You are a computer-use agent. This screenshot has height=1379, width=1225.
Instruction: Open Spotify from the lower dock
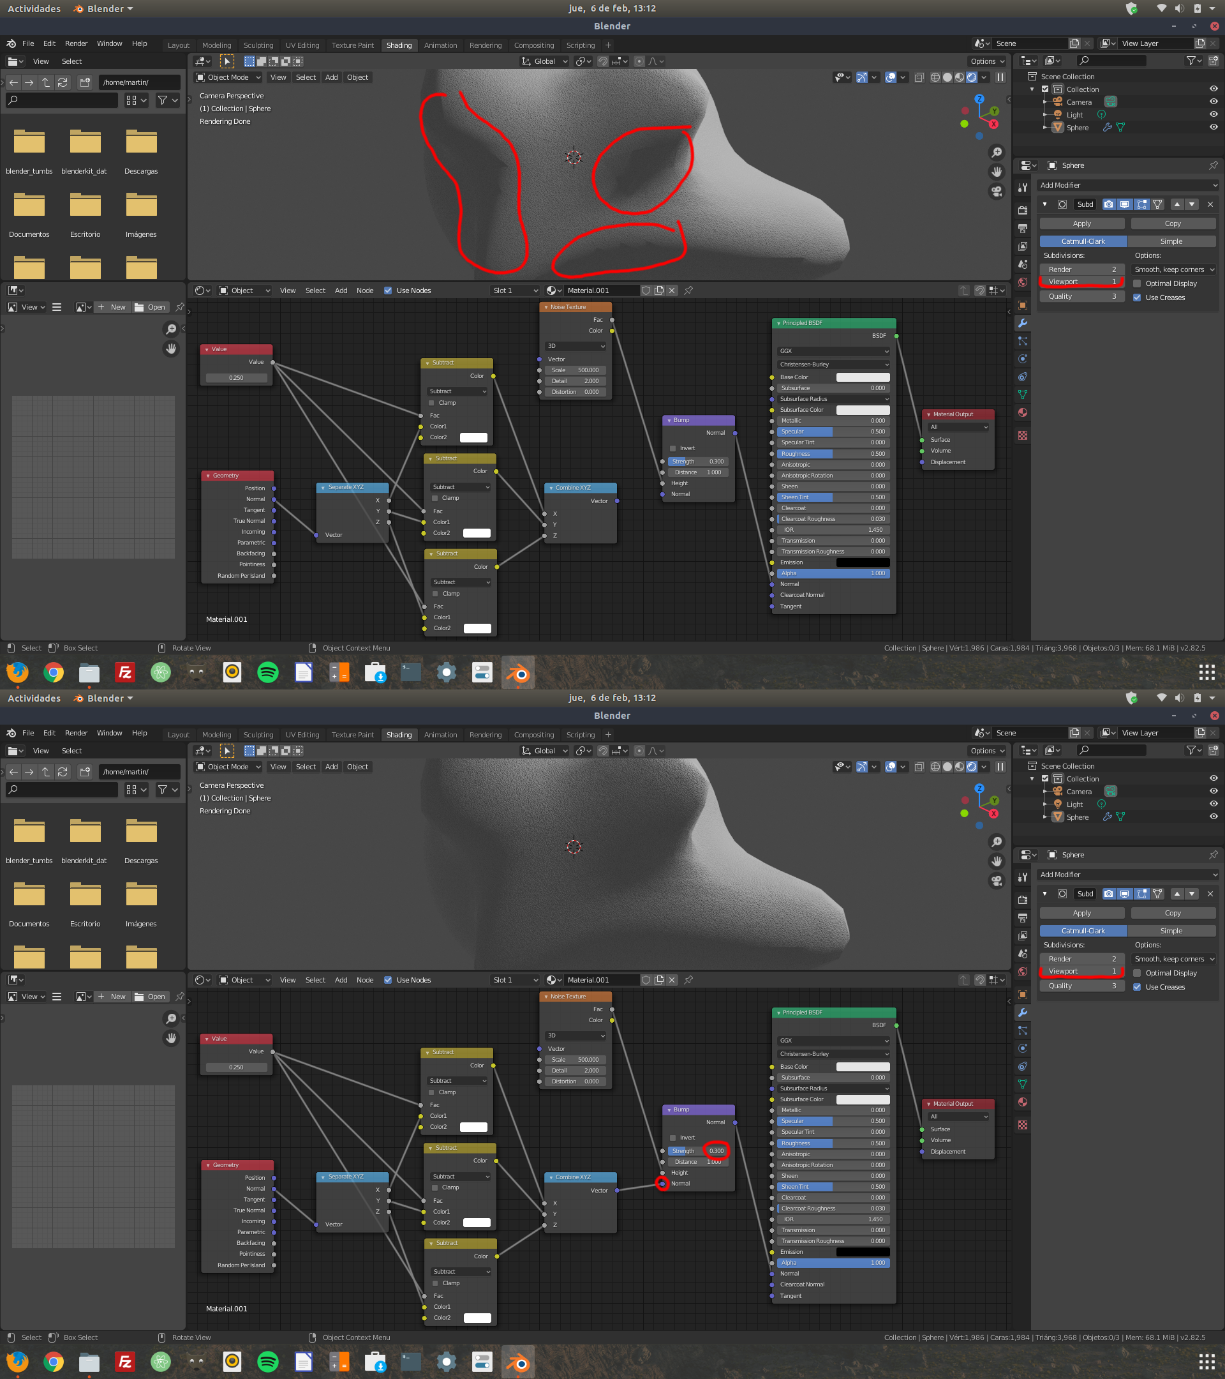click(268, 1362)
